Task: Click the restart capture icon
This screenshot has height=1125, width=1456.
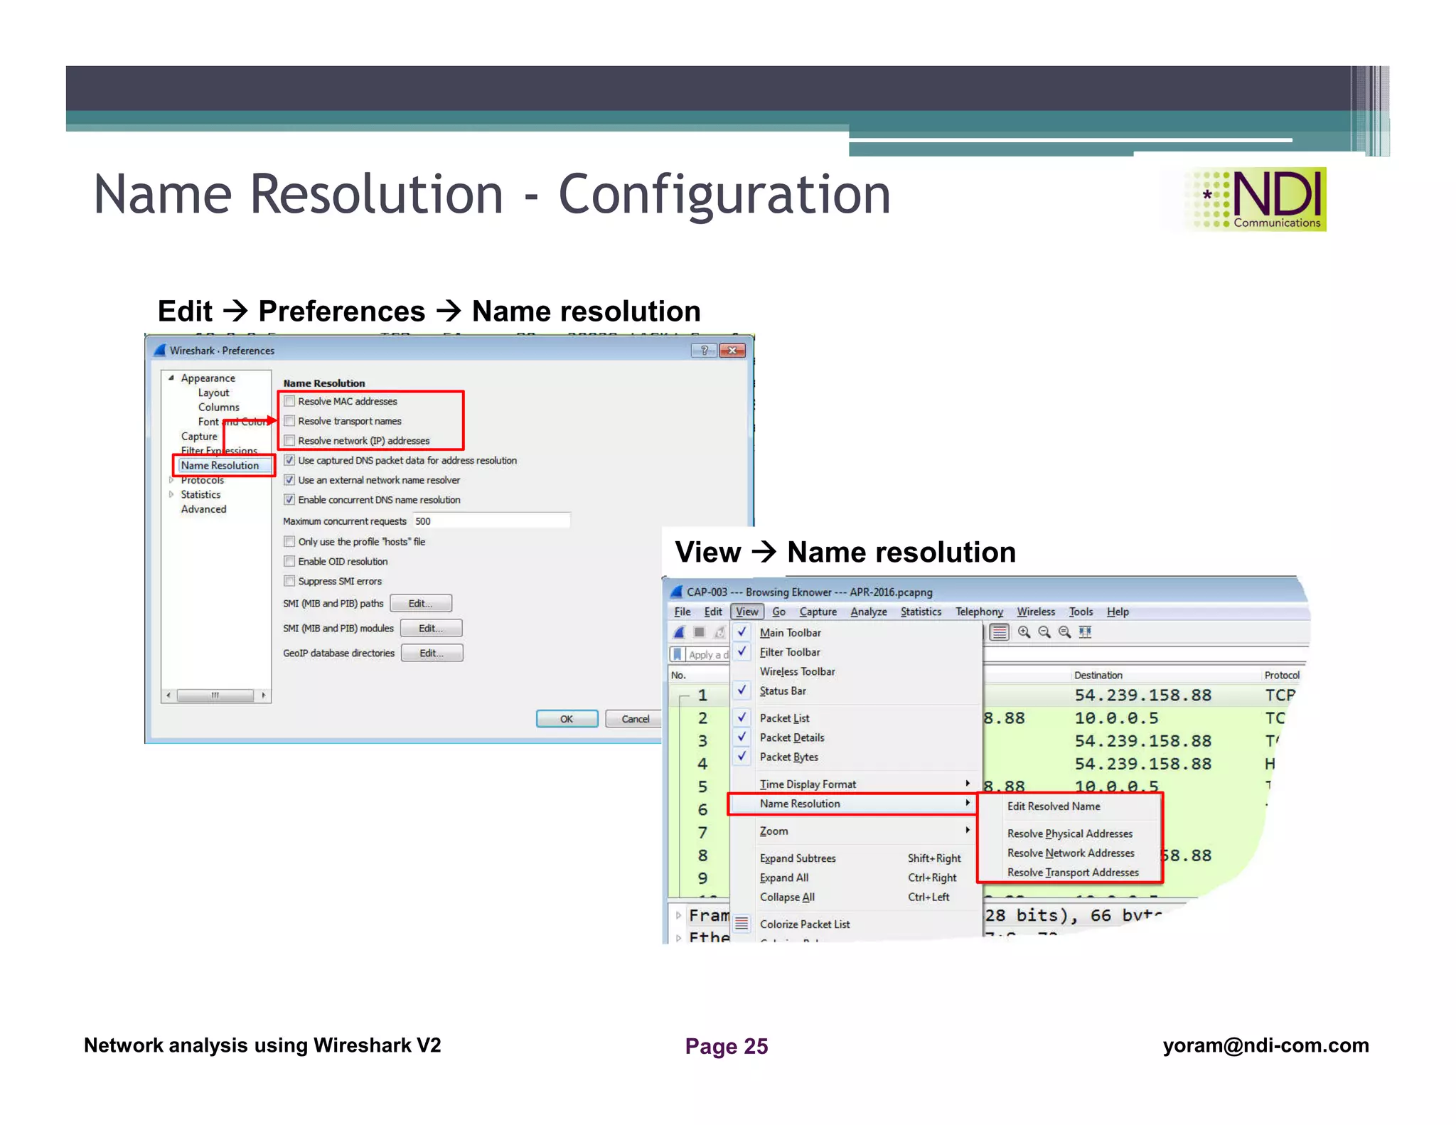Action: pyautogui.click(x=719, y=632)
